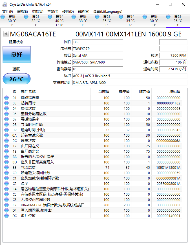The image size is (190, 245).
Task: Select the UltraDMA CRC error count row
Action: pyautogui.click(x=54, y=205)
